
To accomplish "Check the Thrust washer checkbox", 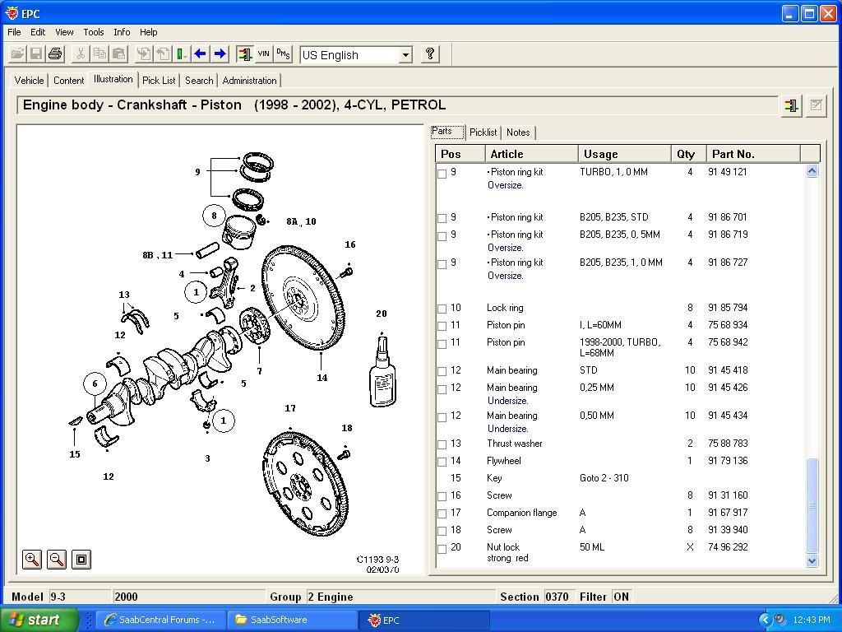I will [442, 444].
